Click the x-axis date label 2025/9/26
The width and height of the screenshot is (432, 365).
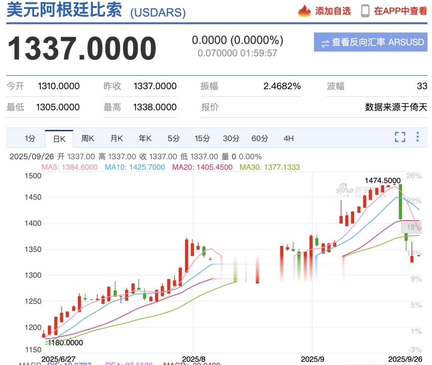405,359
